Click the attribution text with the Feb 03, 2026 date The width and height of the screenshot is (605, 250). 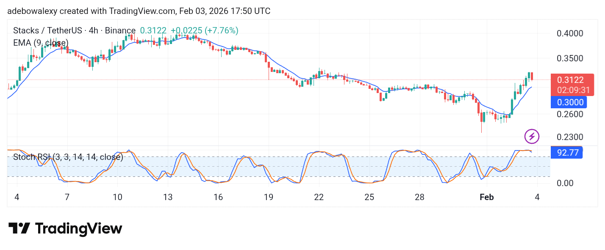139,11
